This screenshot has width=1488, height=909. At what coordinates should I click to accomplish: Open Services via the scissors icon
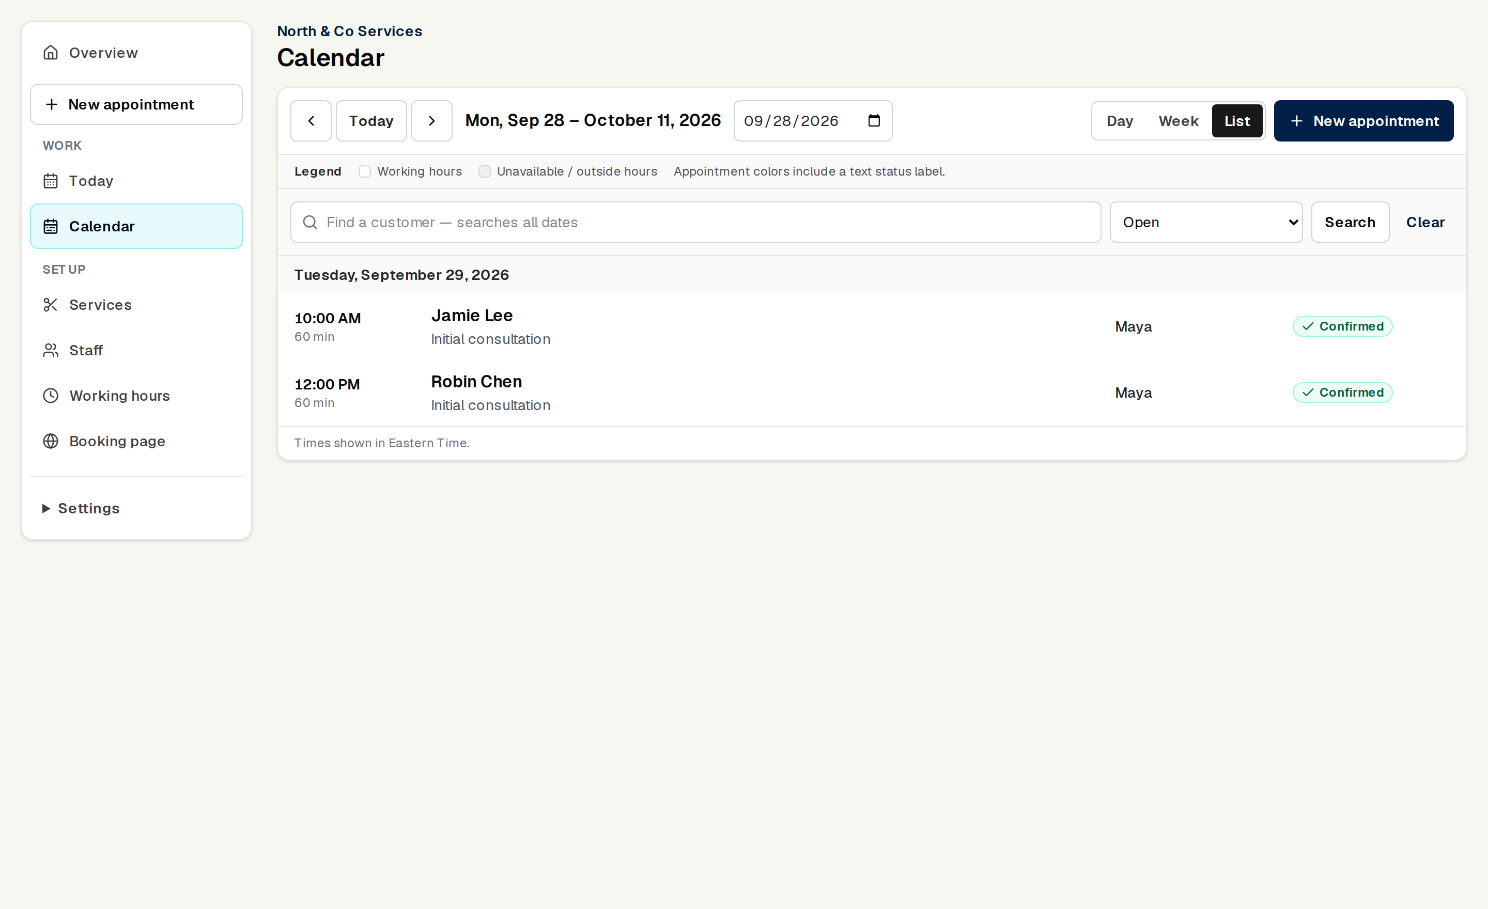click(x=51, y=305)
